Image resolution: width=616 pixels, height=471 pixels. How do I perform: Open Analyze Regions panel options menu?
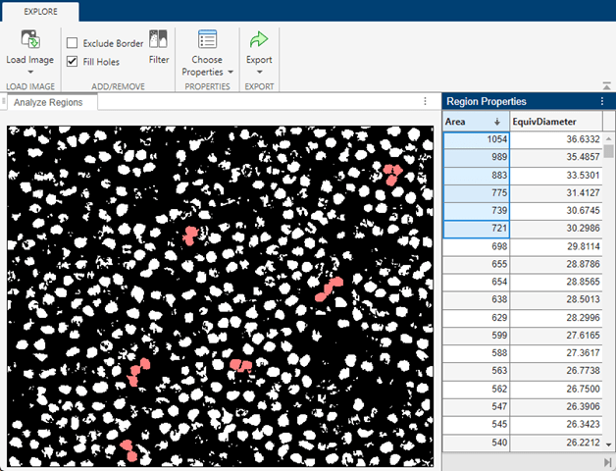point(425,101)
